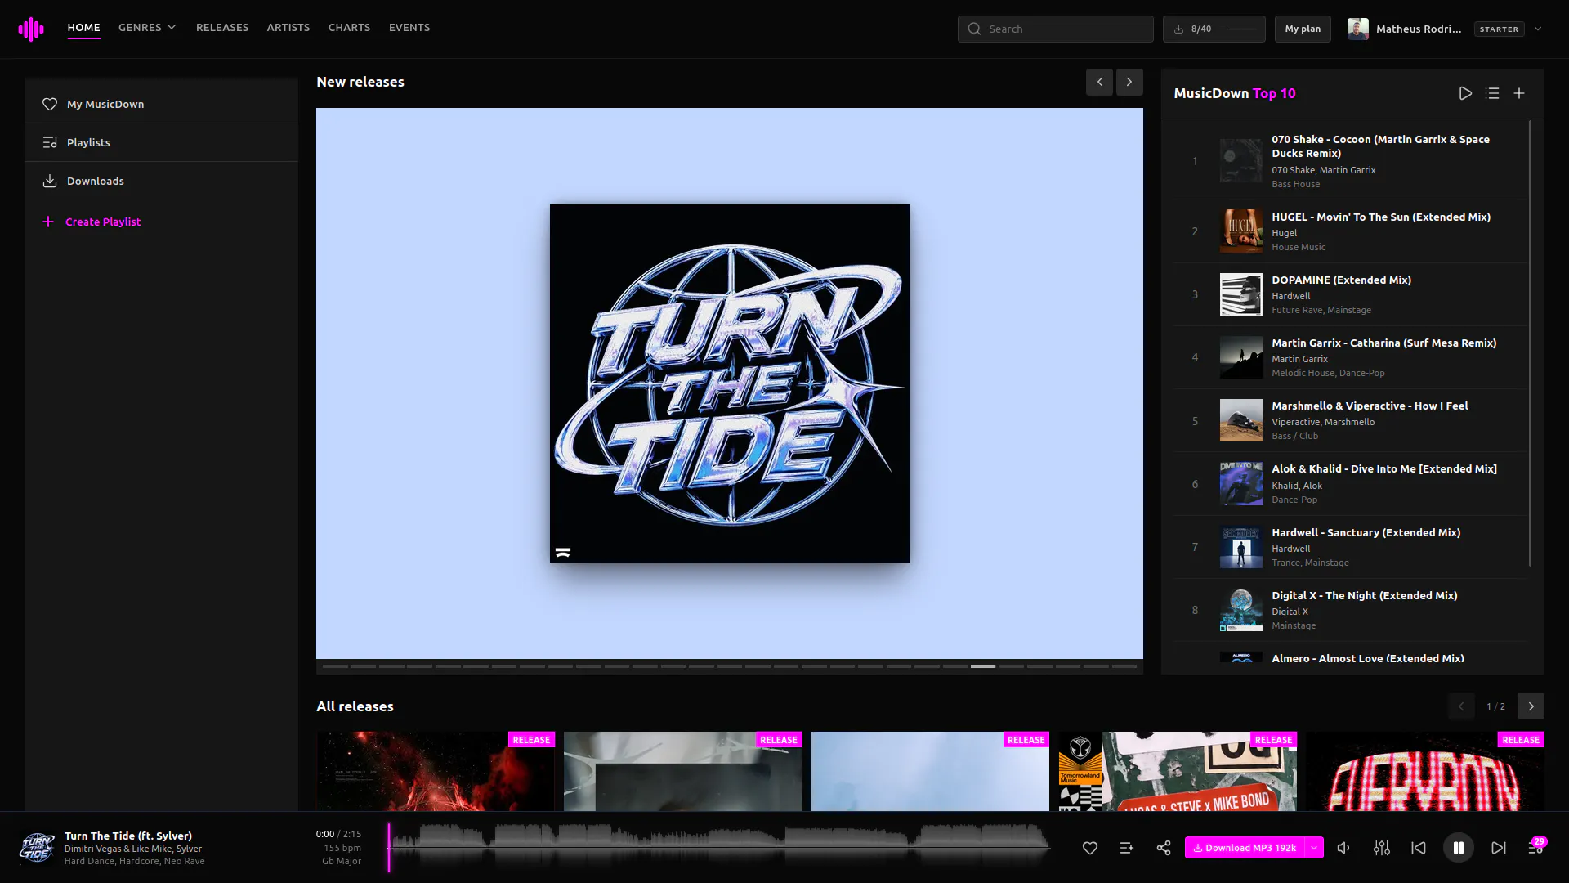Expand the GENRES dropdown menu
This screenshot has width=1569, height=883.
click(147, 28)
